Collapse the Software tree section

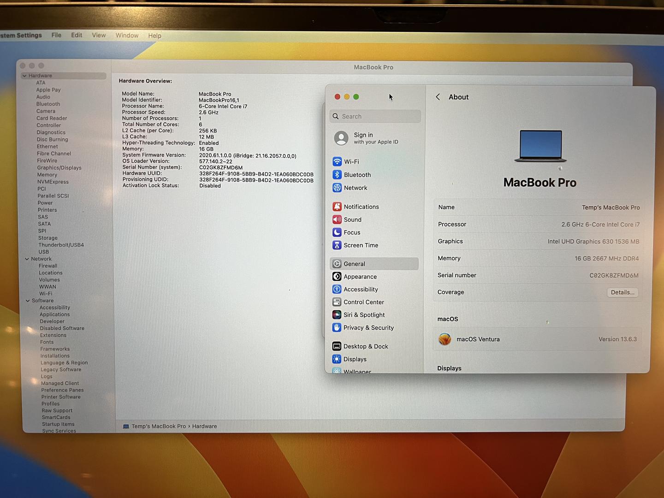[x=28, y=301]
